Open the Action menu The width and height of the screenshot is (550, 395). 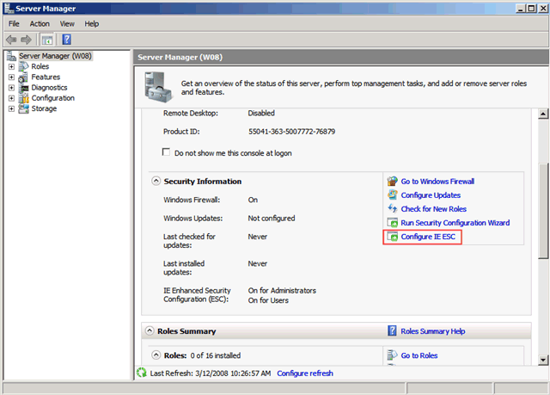tap(40, 23)
